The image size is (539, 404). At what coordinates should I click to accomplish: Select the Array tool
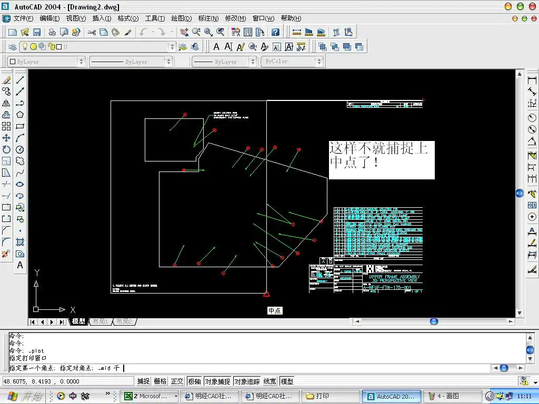[6, 126]
